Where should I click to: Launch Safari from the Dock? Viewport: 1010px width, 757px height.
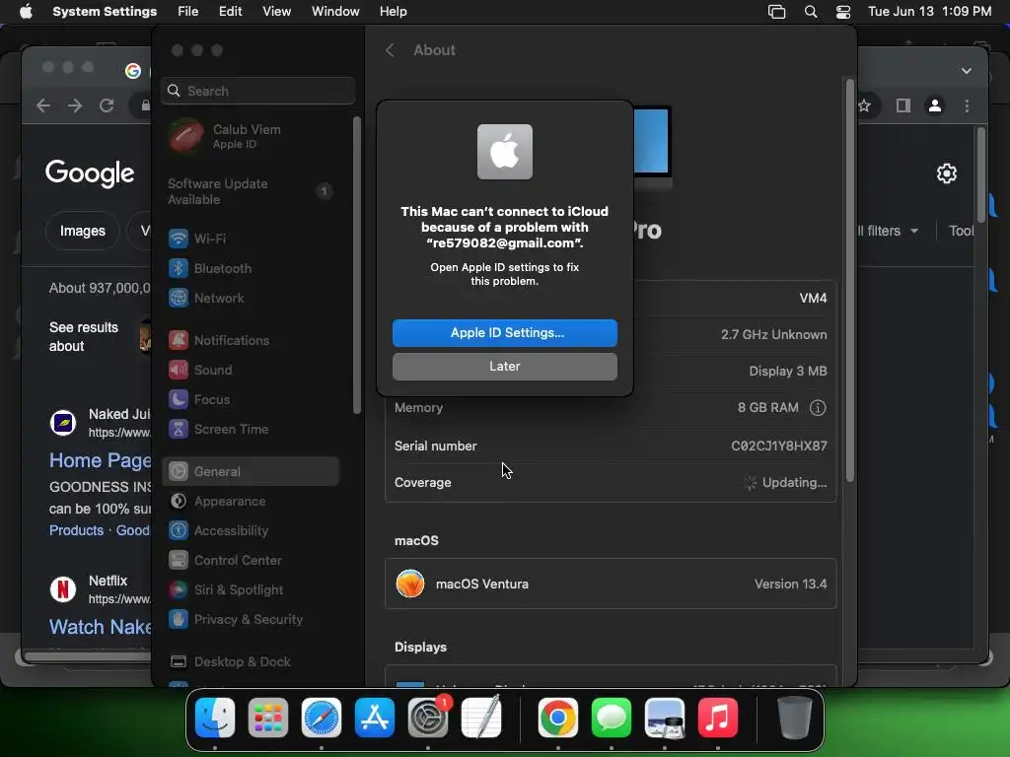point(322,718)
